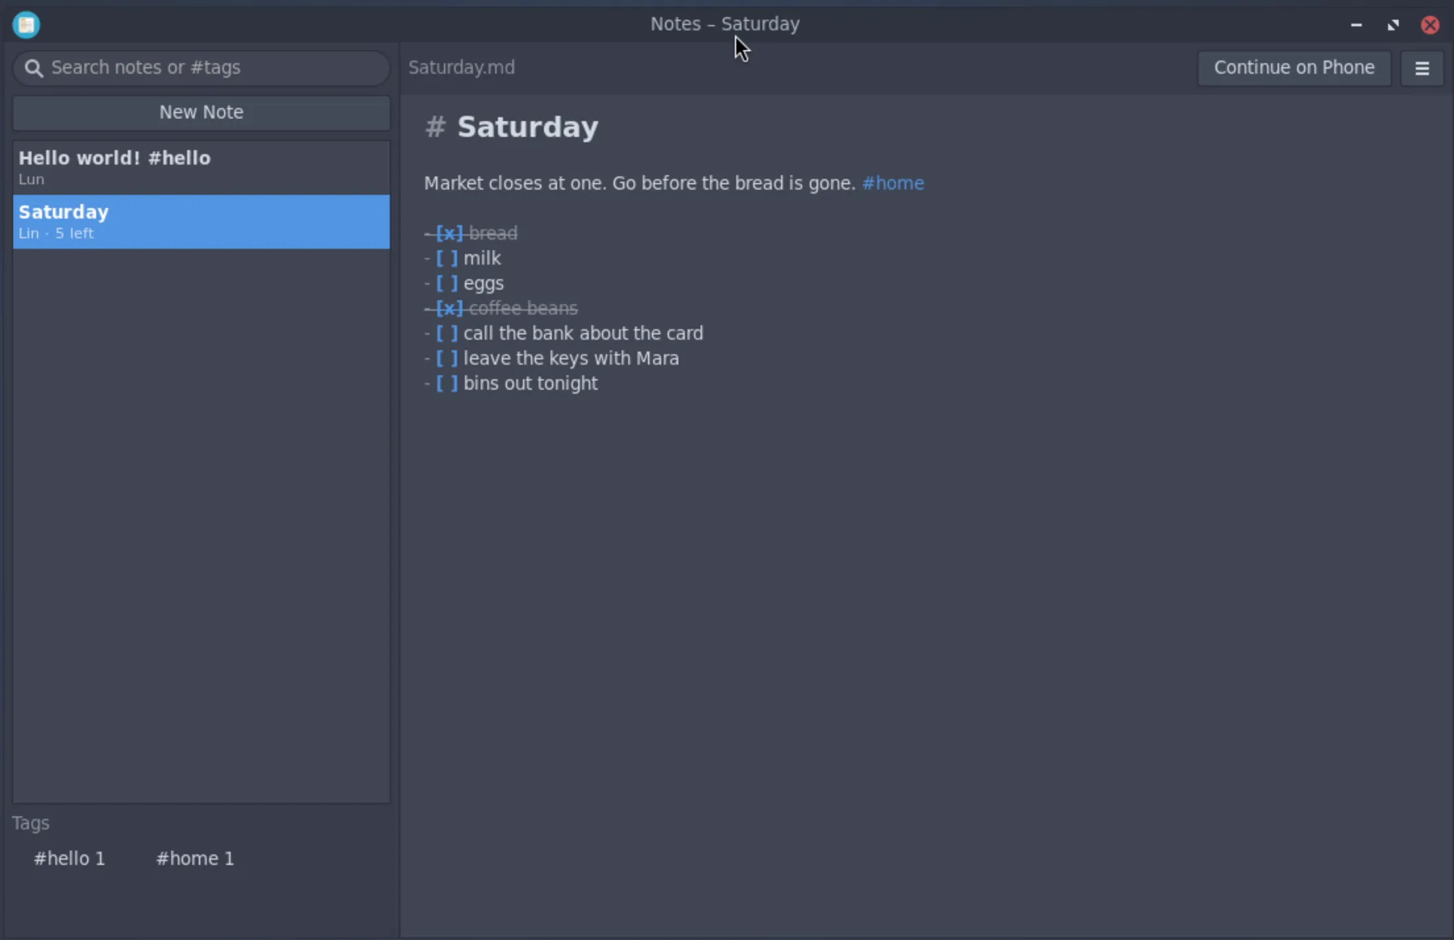Check the milk checkbox
Screen dimensions: 1454x940
pos(446,258)
